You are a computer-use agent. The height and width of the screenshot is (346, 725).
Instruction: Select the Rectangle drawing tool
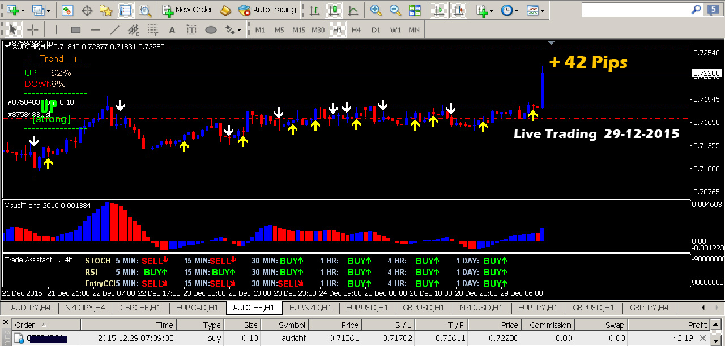[x=76, y=29]
